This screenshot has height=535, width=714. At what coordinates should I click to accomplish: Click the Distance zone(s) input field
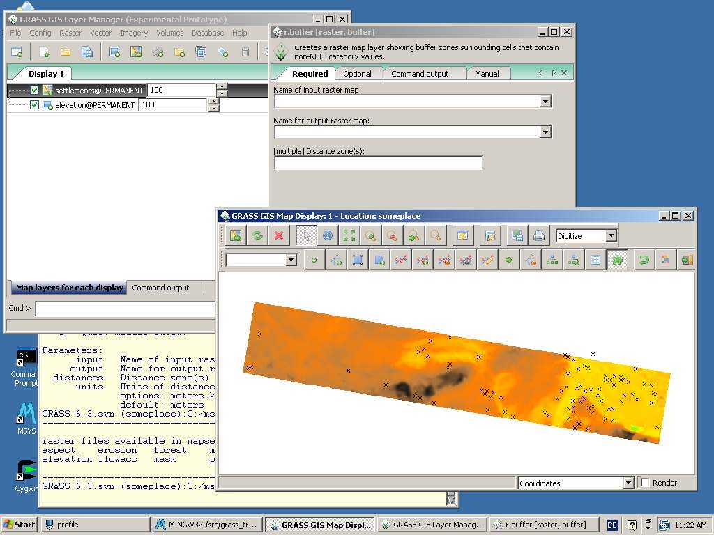pyautogui.click(x=378, y=162)
